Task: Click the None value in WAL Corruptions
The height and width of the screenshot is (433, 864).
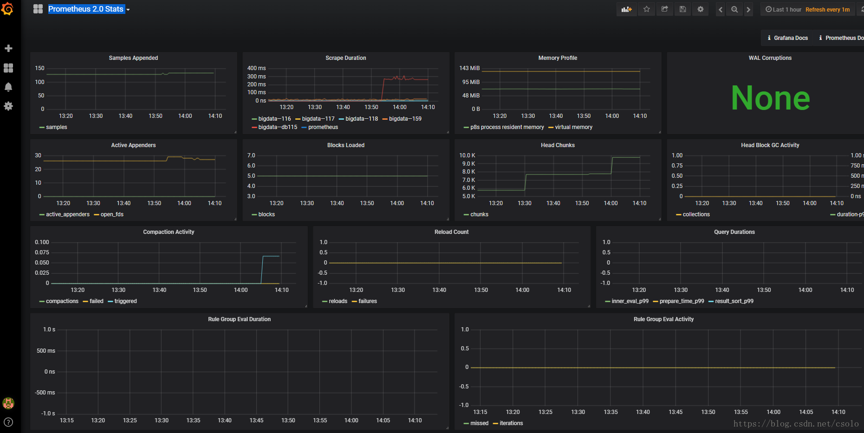Action: tap(770, 98)
